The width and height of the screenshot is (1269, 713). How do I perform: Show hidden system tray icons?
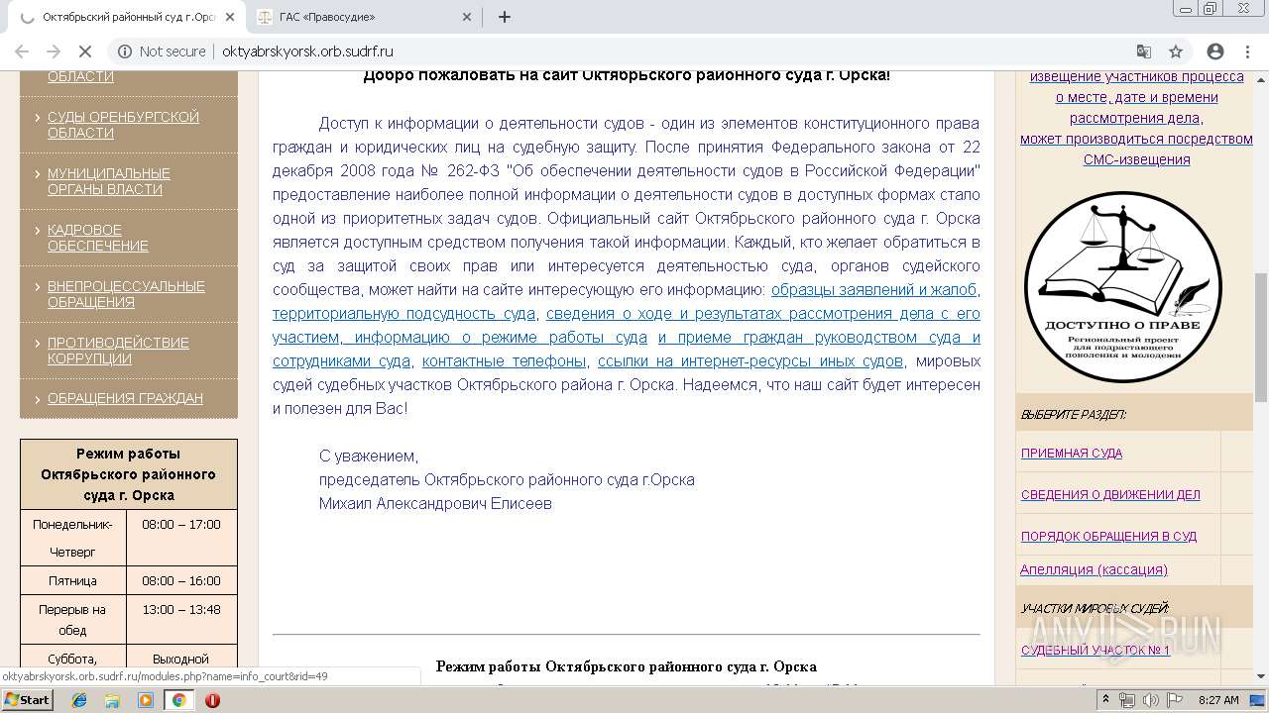[x=1105, y=700]
